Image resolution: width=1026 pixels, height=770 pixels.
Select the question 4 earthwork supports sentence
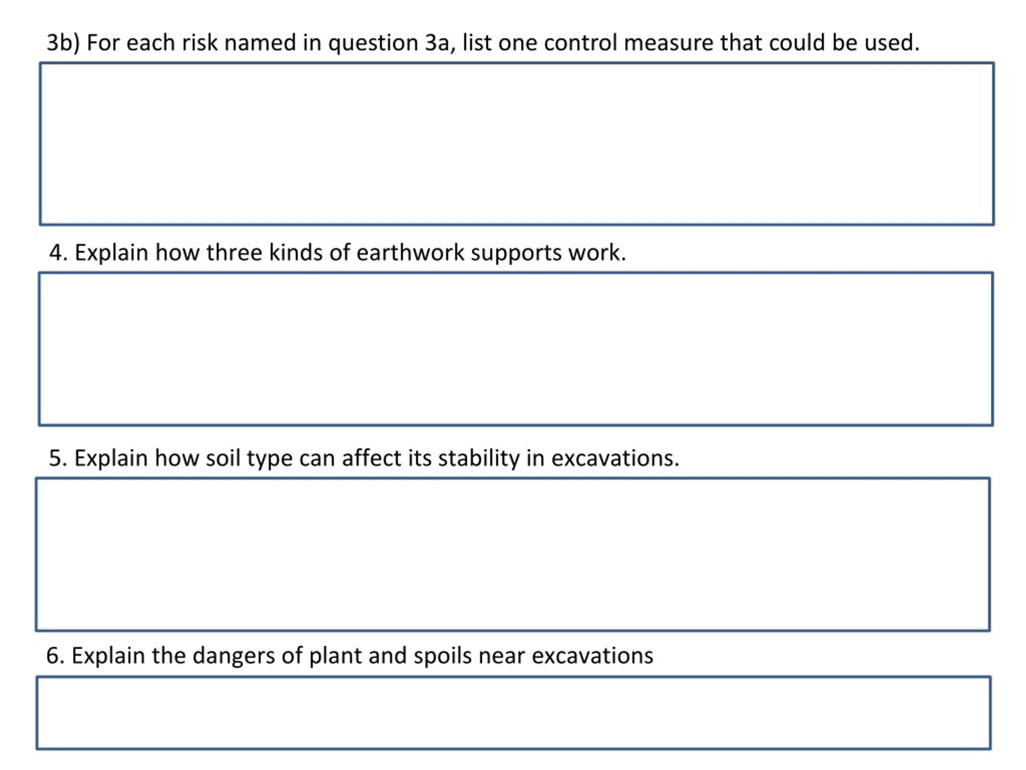[x=338, y=253]
